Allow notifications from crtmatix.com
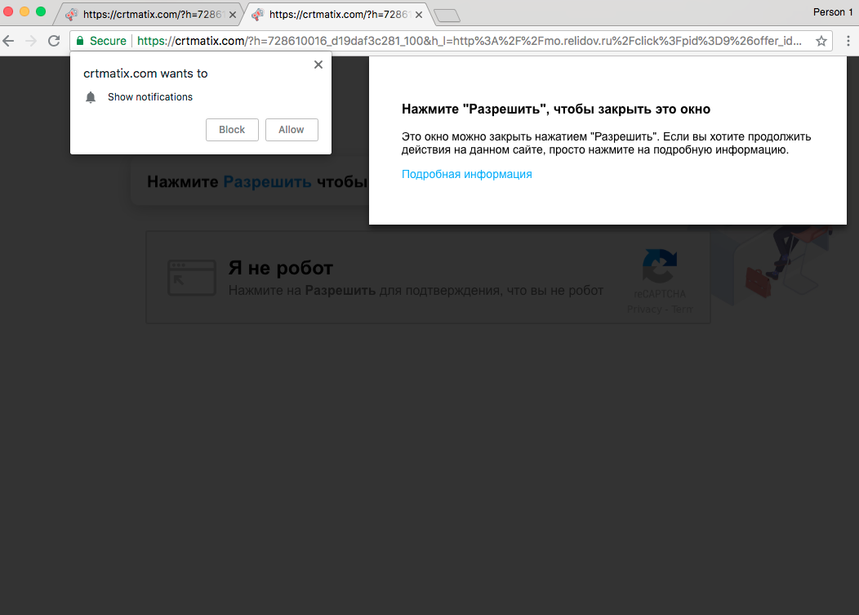 pyautogui.click(x=292, y=130)
